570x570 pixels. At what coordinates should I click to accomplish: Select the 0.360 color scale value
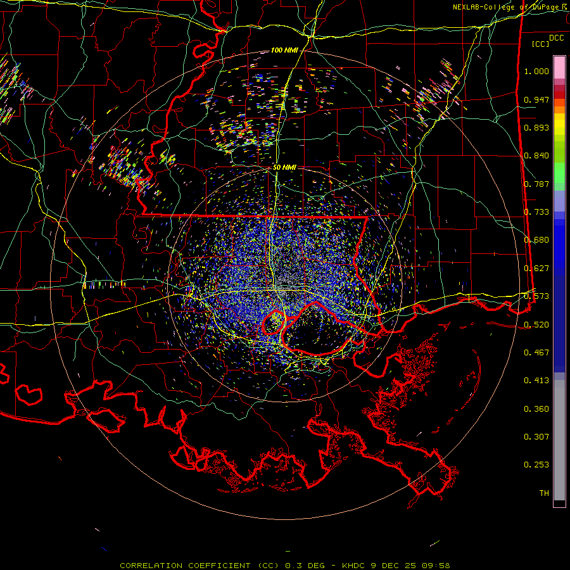click(536, 409)
